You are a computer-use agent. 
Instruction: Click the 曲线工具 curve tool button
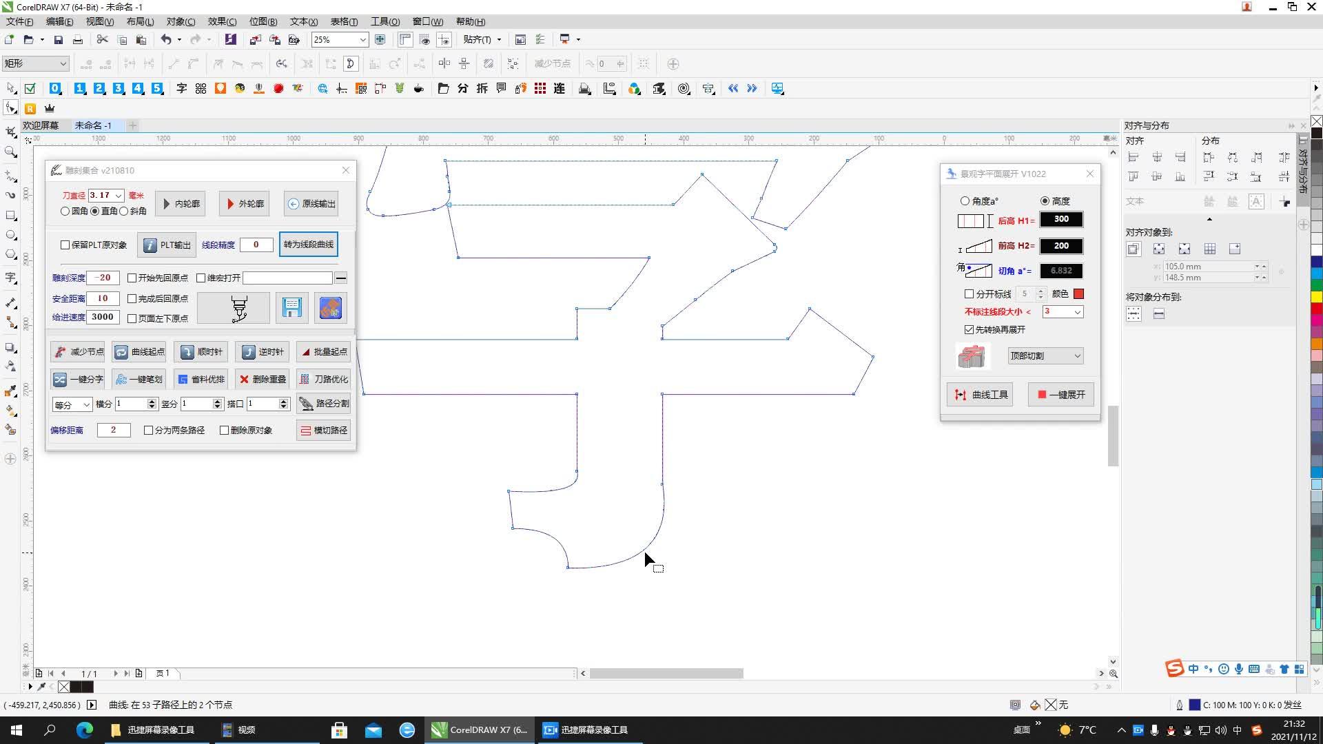980,395
